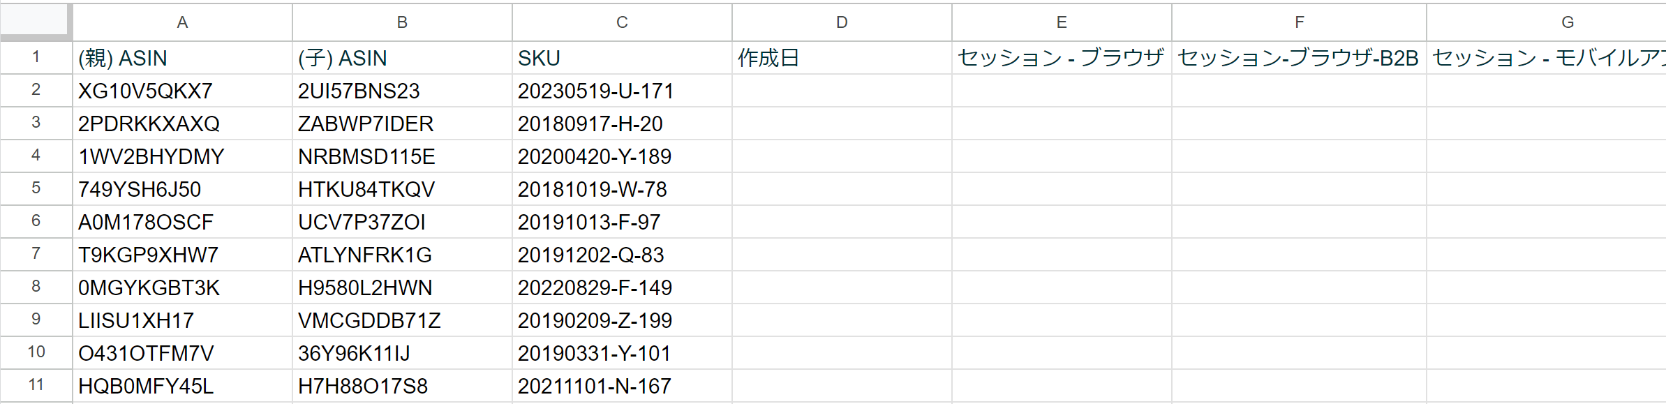Select cell containing HTKU84TKQV
The height and width of the screenshot is (404, 1666).
402,189
